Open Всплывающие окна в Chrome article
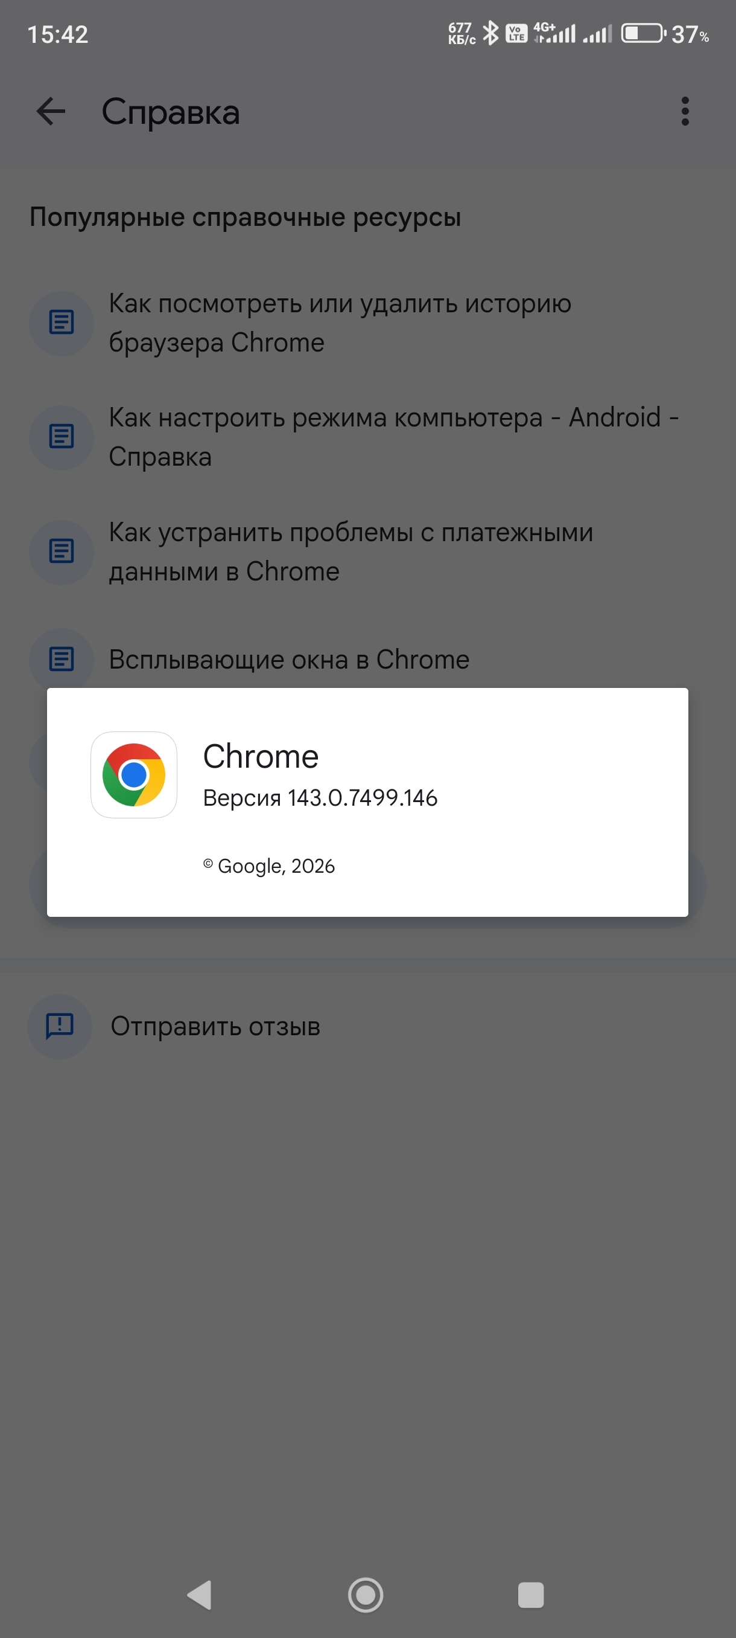 tap(289, 660)
